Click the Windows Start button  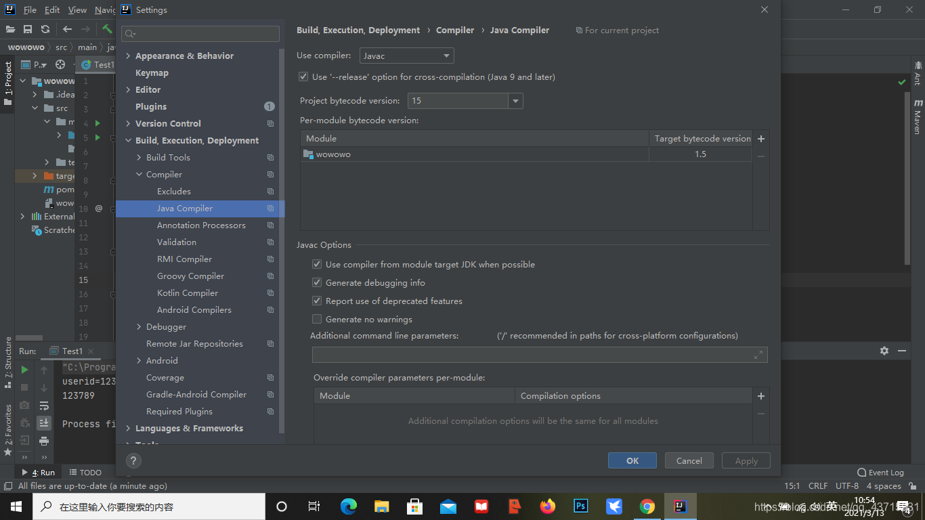click(16, 506)
